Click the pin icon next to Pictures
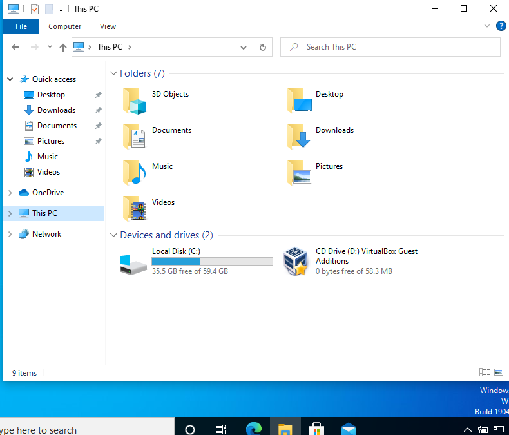This screenshot has width=509, height=435. (x=98, y=141)
